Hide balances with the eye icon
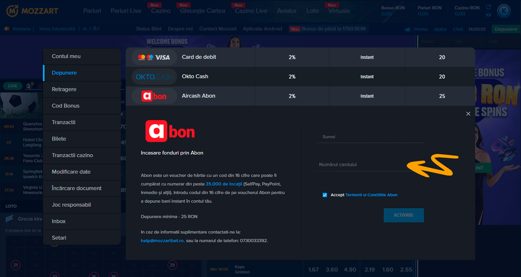This screenshot has width=521, height=277. tap(488, 15)
